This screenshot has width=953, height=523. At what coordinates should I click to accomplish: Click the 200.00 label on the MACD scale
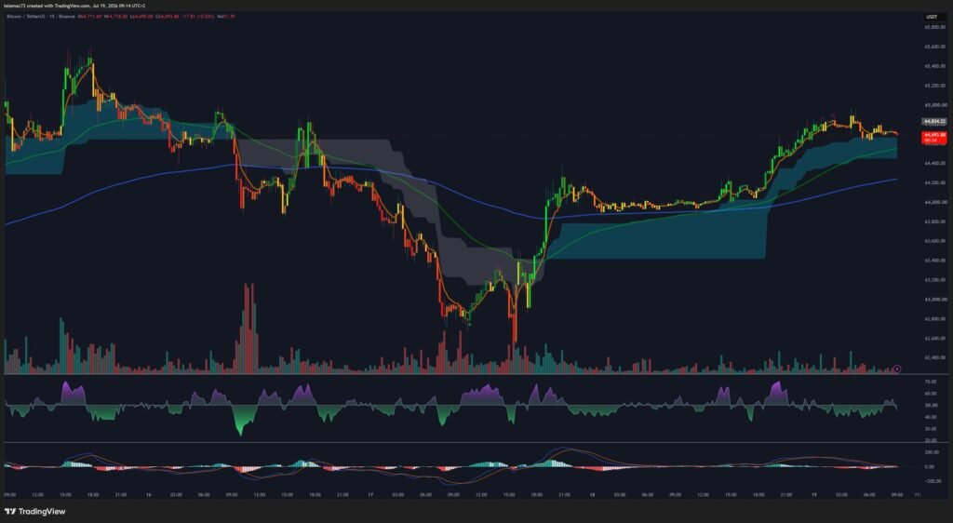tap(933, 452)
